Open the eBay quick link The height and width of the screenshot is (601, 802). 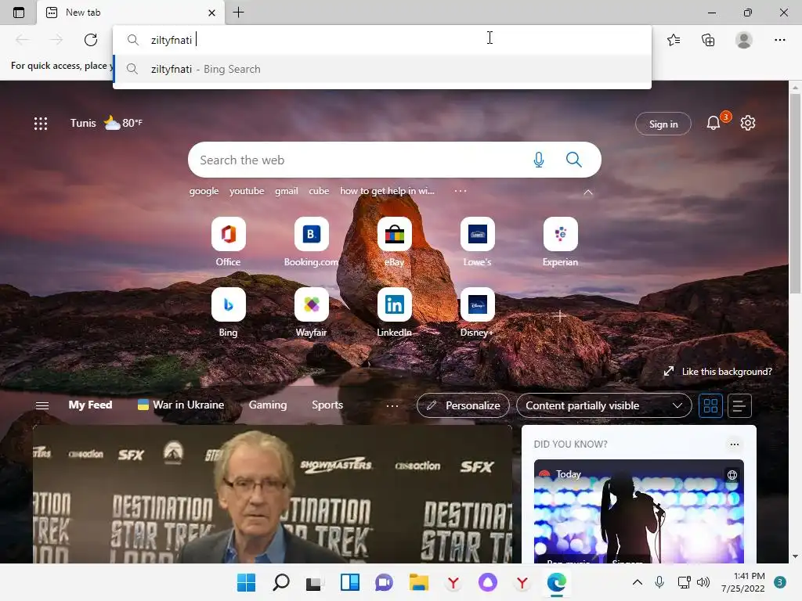[395, 242]
